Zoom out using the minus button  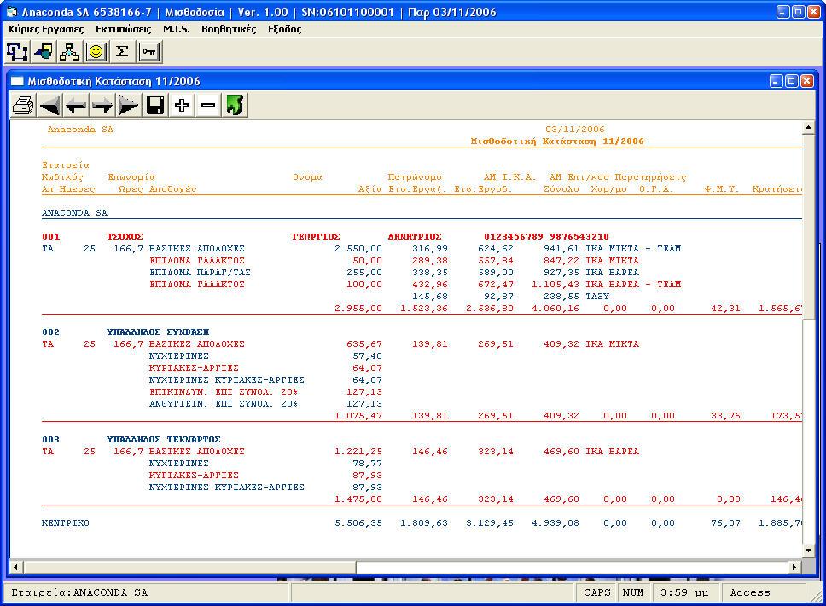pos(208,106)
